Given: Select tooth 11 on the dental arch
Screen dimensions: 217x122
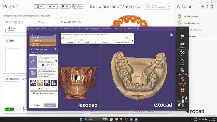Looking at the screenshot, I should click(126, 19).
